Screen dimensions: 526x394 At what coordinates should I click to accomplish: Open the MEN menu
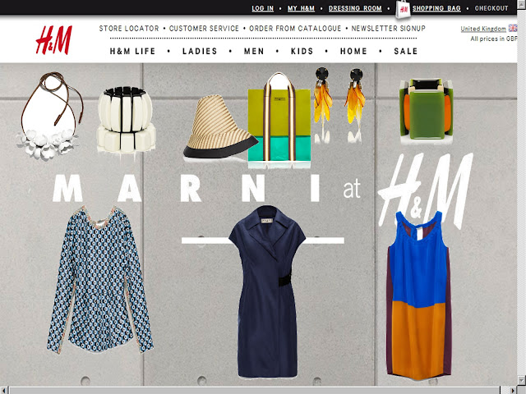(254, 51)
